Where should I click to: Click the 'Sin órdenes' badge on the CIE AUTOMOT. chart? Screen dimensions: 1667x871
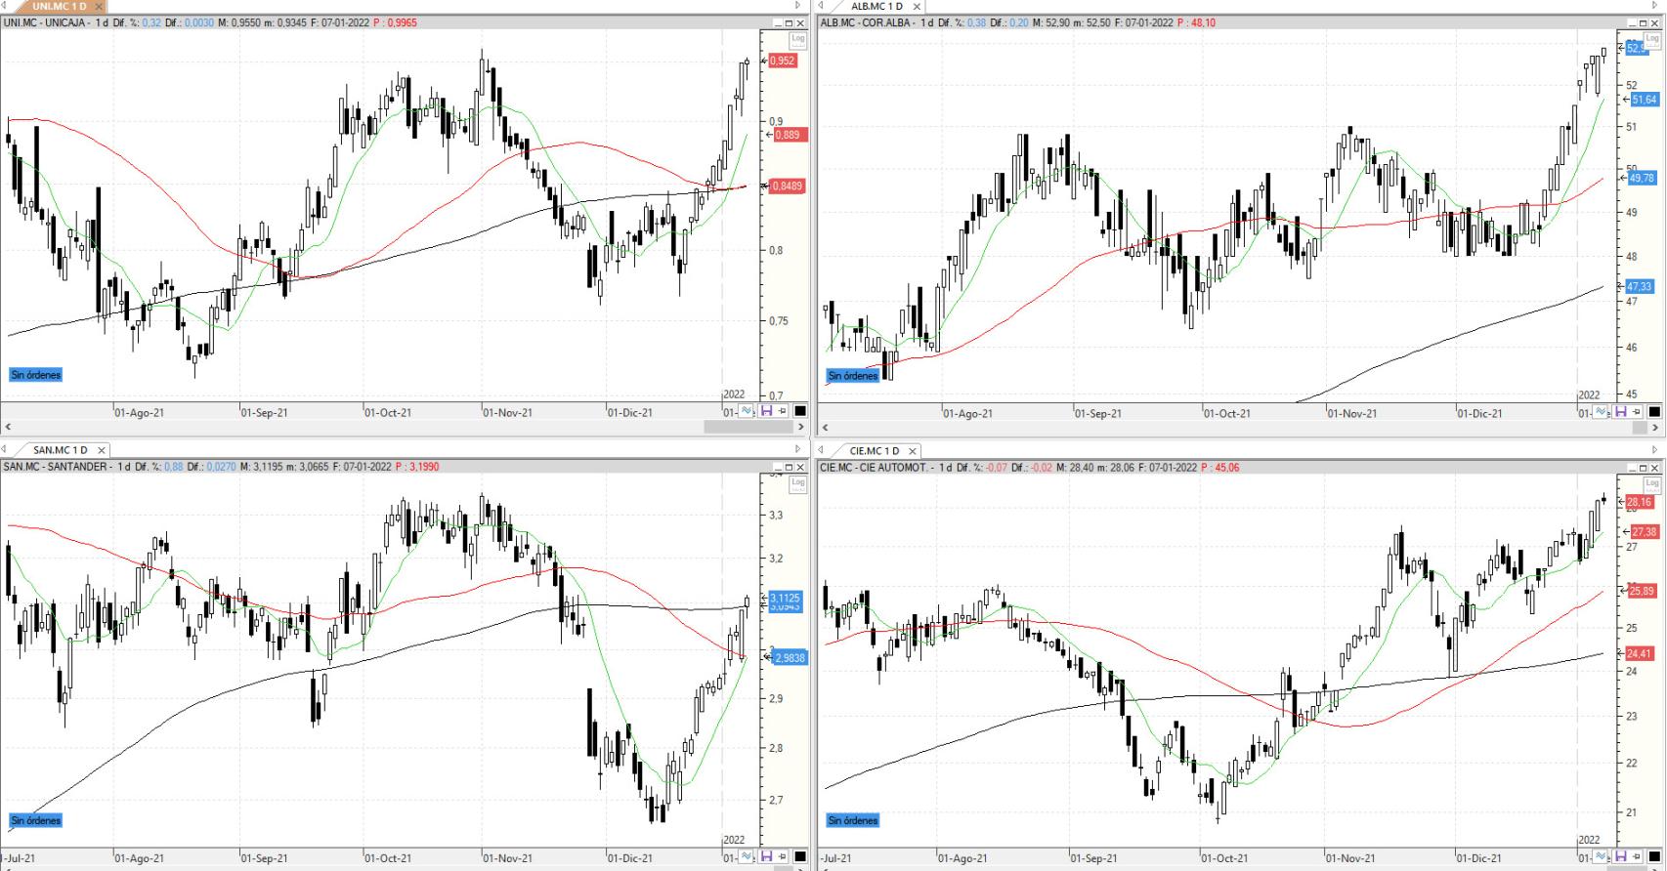point(853,820)
